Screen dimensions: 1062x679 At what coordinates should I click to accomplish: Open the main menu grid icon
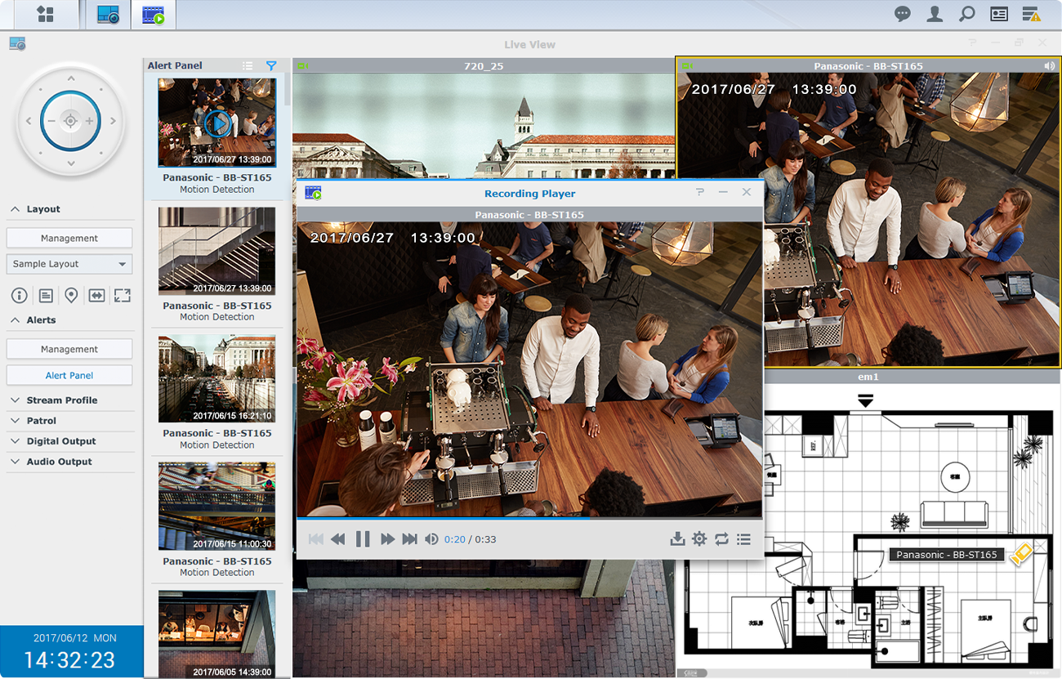(x=45, y=15)
